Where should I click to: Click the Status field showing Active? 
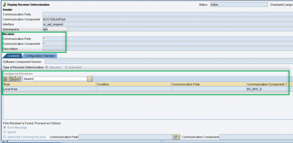pyautogui.click(x=239, y=5)
